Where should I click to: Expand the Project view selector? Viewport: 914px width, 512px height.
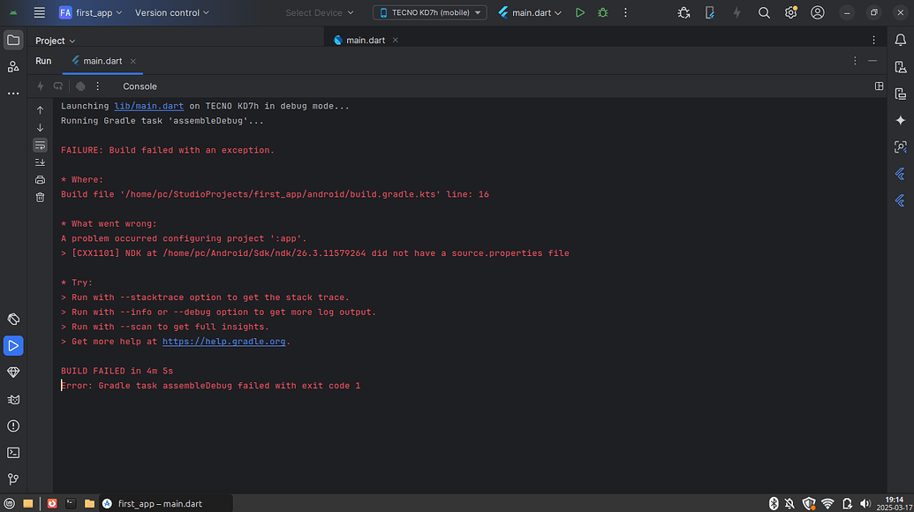[x=56, y=40]
